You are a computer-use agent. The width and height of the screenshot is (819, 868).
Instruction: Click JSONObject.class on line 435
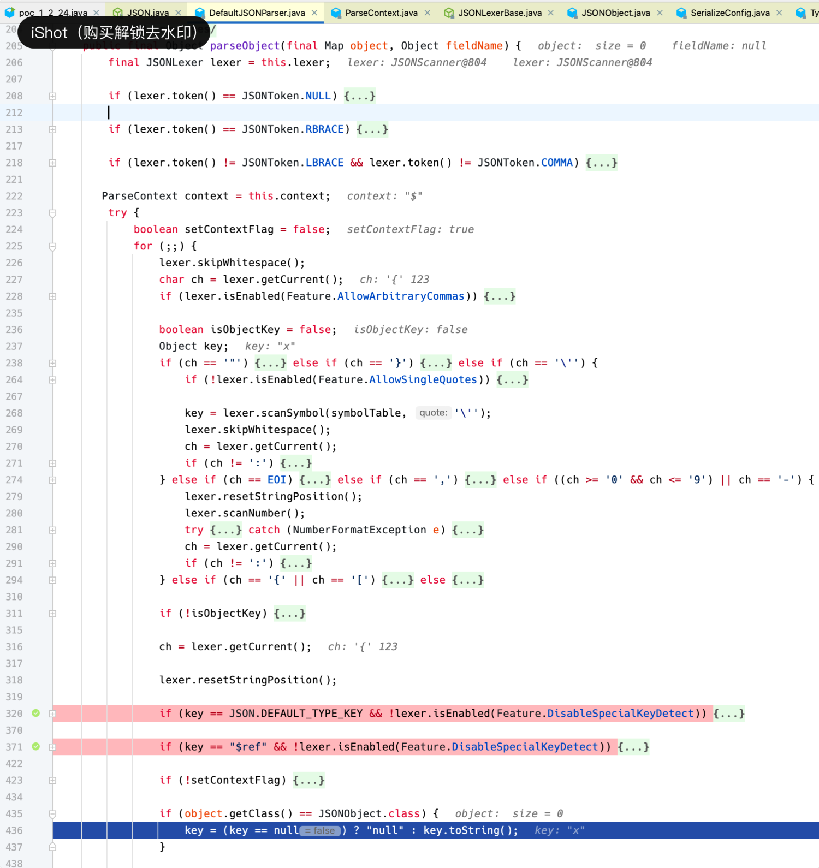(369, 813)
